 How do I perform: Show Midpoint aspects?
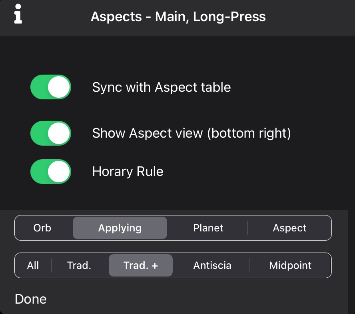pyautogui.click(x=291, y=265)
